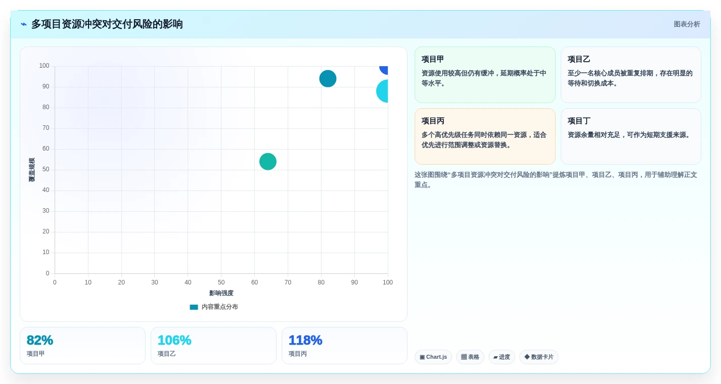This screenshot has height=384, width=721.
Task: Click the 影响强度 x-axis title
Action: 221,293
